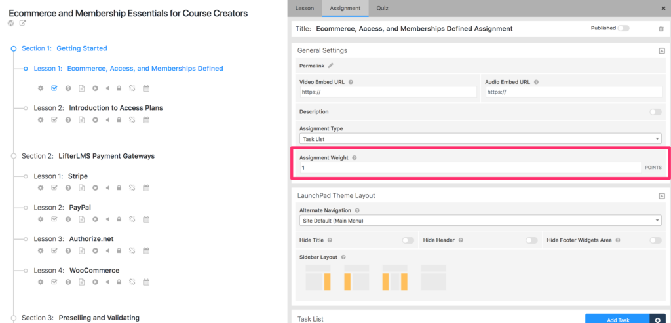671x323 pixels.
Task: Click the lock icon under PayPal lesson
Action: click(119, 219)
